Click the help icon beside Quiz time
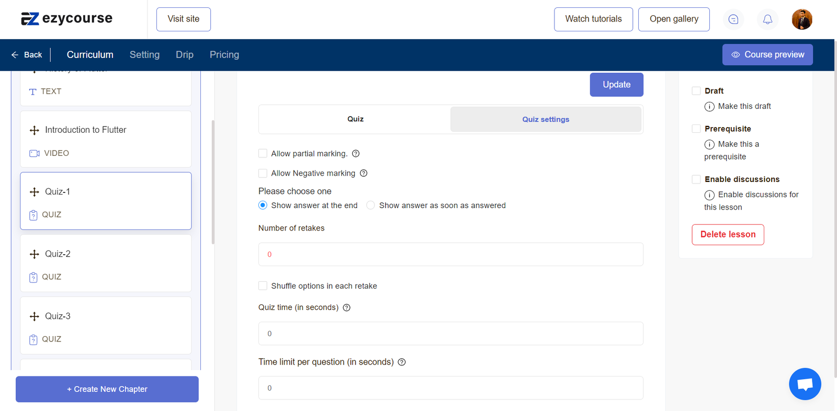This screenshot has height=411, width=837. (x=346, y=307)
